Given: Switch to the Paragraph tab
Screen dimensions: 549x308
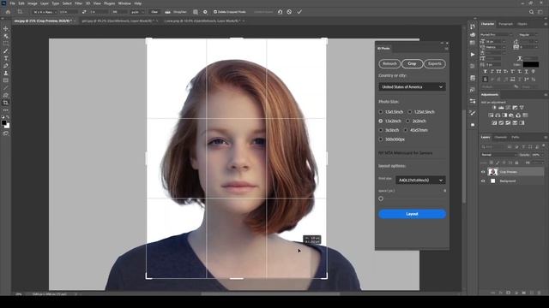Looking at the screenshot, I should (x=505, y=24).
